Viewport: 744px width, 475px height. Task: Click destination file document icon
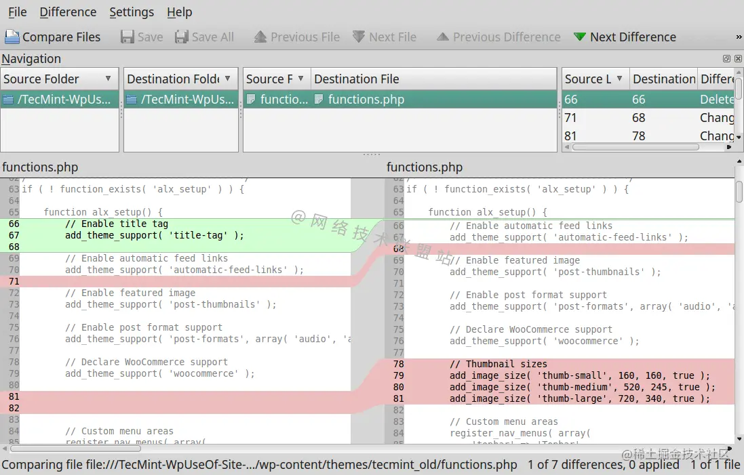pyautogui.click(x=319, y=100)
